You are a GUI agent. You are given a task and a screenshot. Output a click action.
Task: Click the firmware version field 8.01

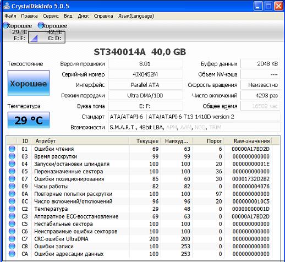click(145, 64)
